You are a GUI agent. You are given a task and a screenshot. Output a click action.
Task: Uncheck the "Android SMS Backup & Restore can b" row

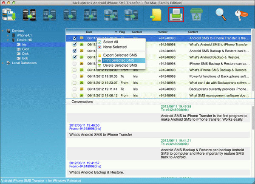[x=74, y=51]
